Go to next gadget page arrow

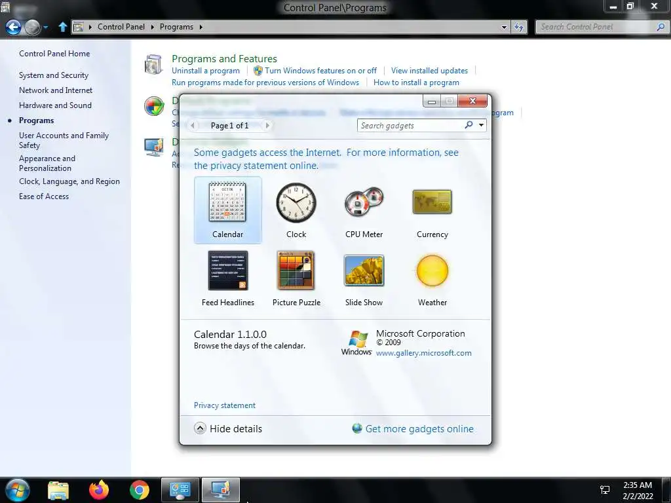pos(267,125)
